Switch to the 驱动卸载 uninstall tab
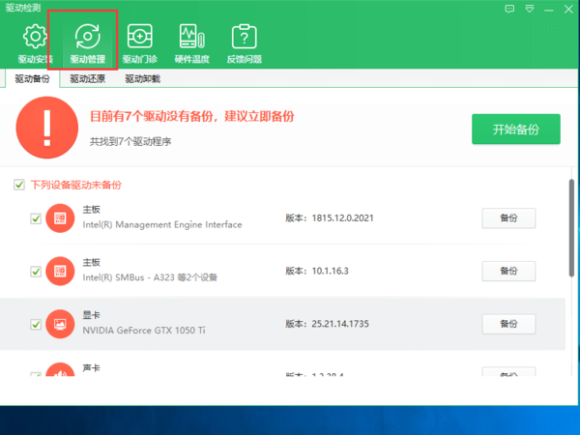The width and height of the screenshot is (580, 435). coord(142,79)
